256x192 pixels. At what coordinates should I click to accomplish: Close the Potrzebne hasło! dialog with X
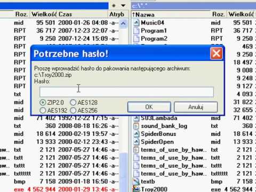point(217,53)
